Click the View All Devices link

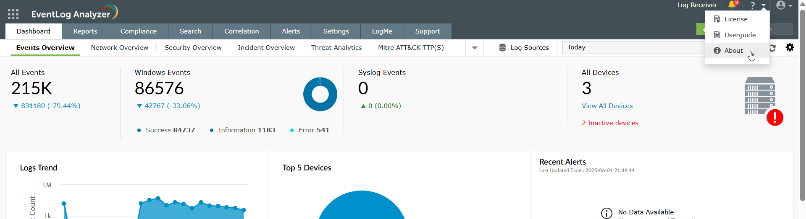[607, 106]
